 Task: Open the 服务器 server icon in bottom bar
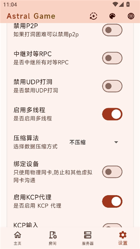87,235
